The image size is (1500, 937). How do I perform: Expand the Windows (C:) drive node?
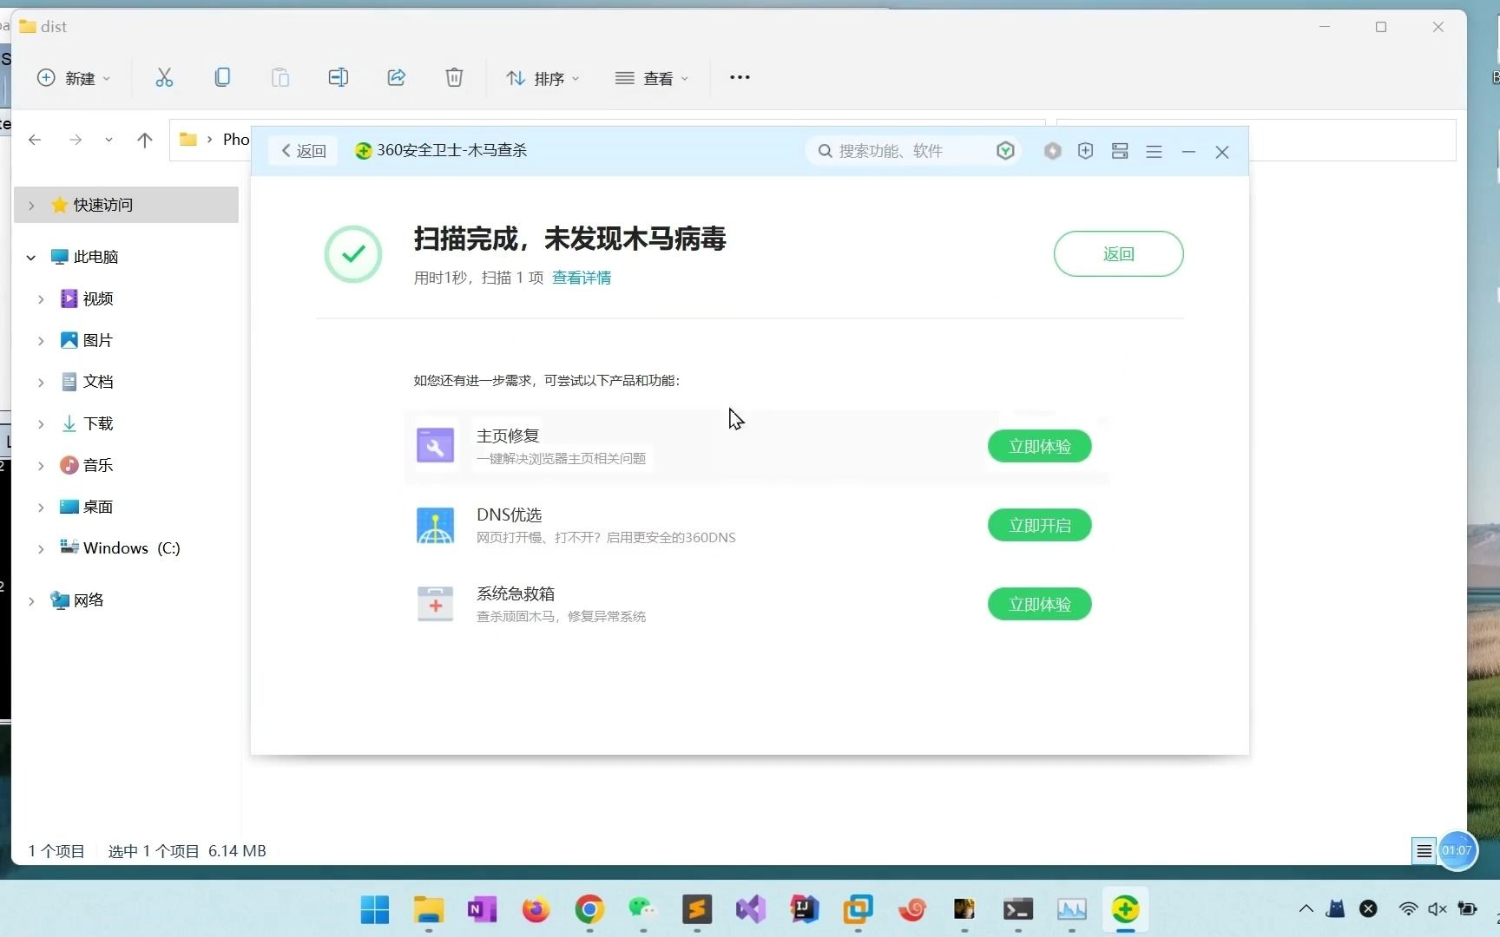click(x=41, y=549)
